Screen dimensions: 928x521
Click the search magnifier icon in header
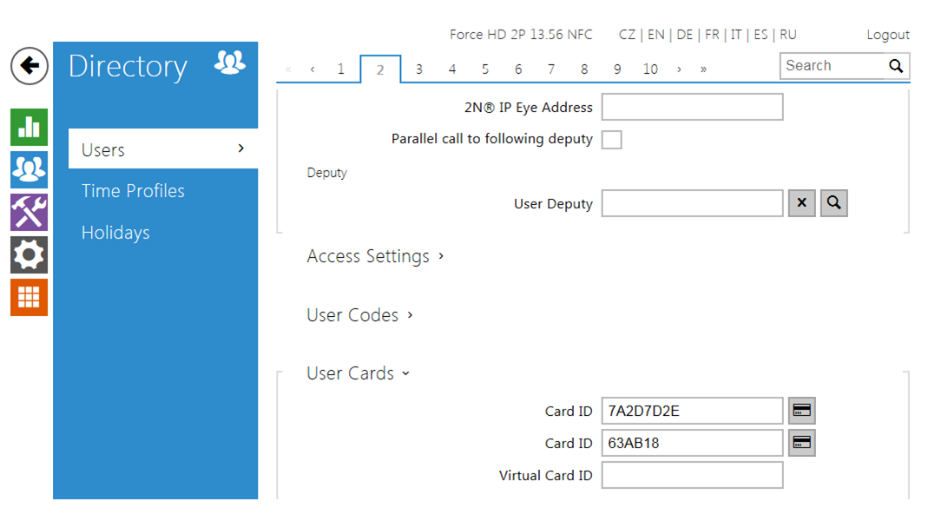point(896,66)
